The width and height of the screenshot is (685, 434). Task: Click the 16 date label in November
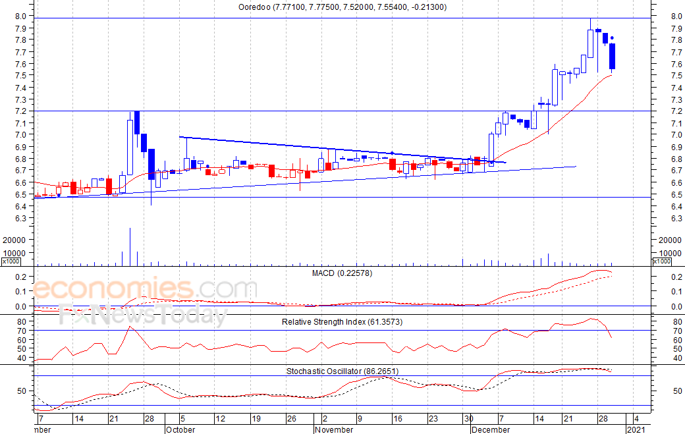click(398, 419)
